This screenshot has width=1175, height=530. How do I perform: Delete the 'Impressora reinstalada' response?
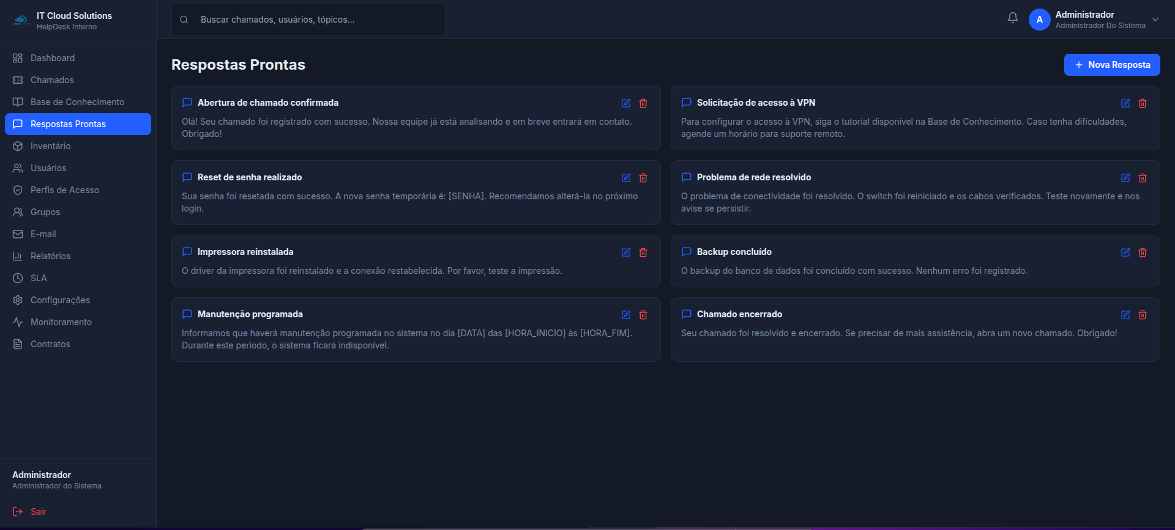point(643,252)
